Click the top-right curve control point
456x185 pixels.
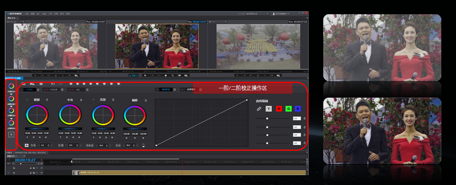point(247,100)
